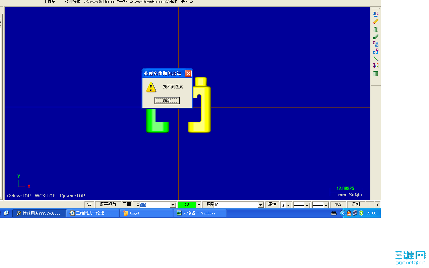Open the 属性 attributes button

[x=272, y=204]
